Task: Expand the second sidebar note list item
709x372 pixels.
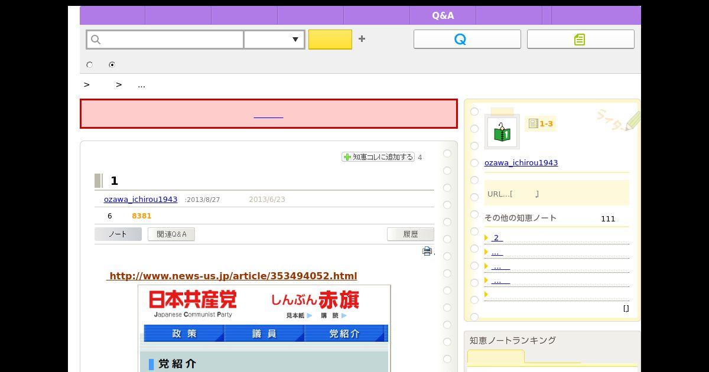Action: coord(496,252)
